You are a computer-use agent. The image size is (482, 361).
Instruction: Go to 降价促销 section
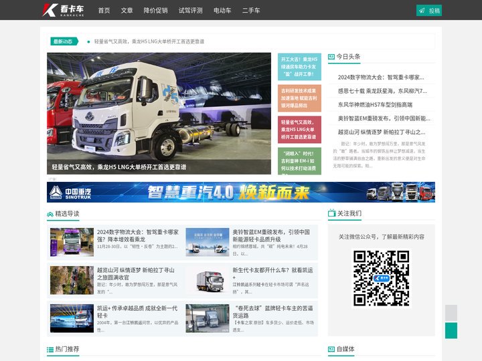155,11
